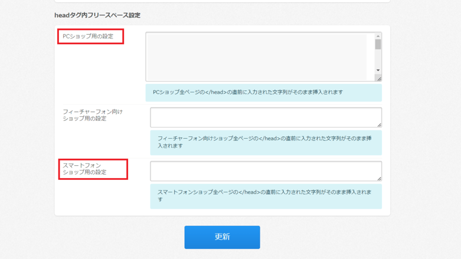The height and width of the screenshot is (259, 461).
Task: Click the headタグ内フリースペース設定 heading
Action: pos(97,15)
